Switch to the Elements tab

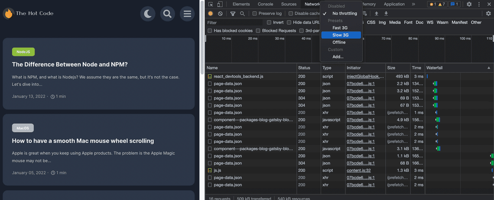[x=241, y=4]
